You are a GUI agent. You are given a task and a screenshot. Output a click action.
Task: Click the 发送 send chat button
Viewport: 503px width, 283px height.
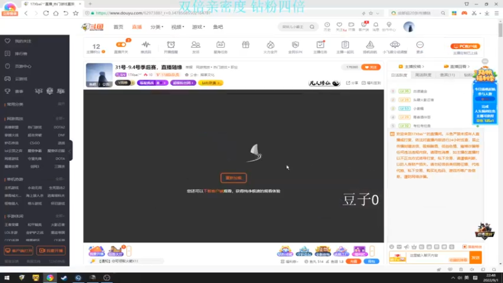(x=476, y=258)
